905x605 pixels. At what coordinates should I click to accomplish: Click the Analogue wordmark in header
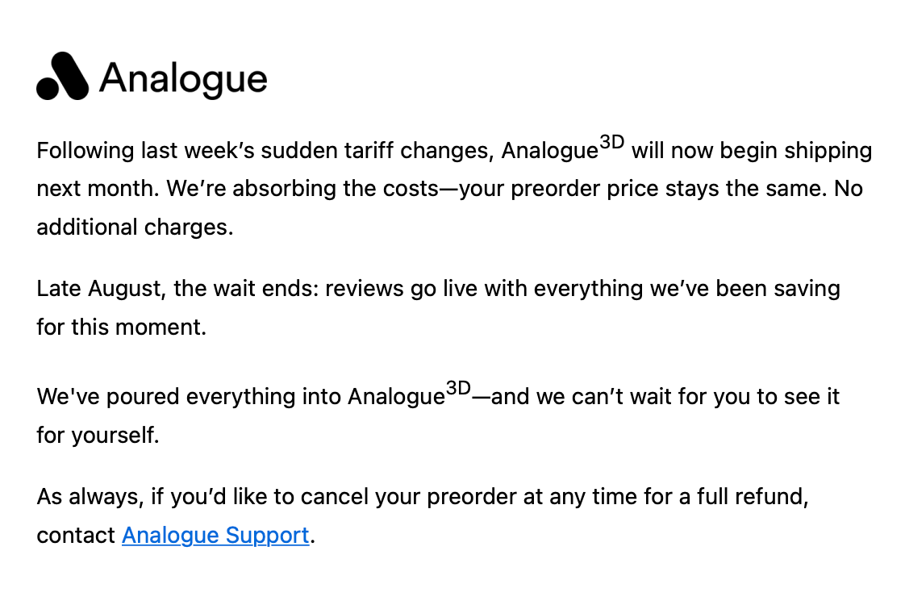click(x=184, y=79)
